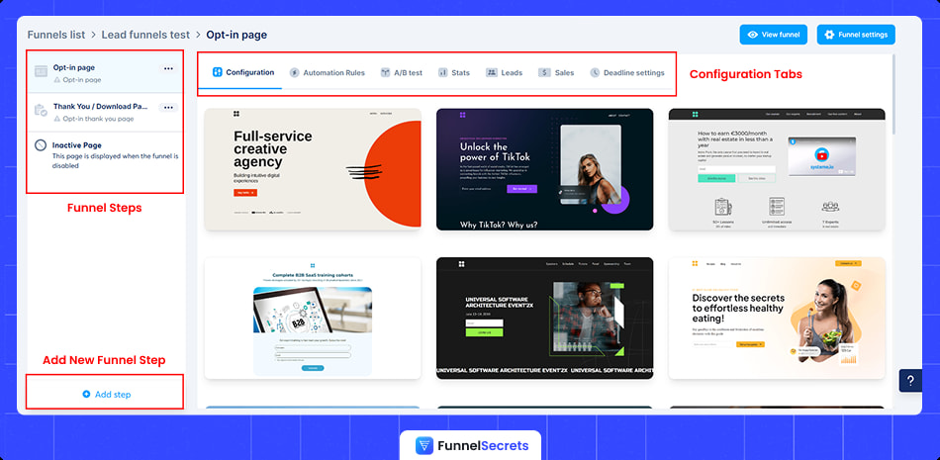
Task: Click the Leads people icon
Action: [x=491, y=72]
